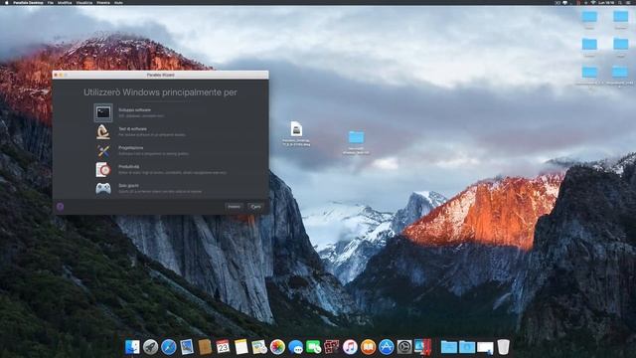
Task: Open FaceTime green icon in Dock
Action: pos(314,347)
